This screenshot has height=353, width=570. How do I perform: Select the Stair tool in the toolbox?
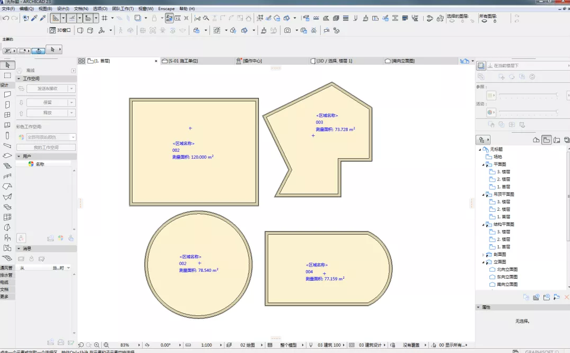tap(7, 166)
